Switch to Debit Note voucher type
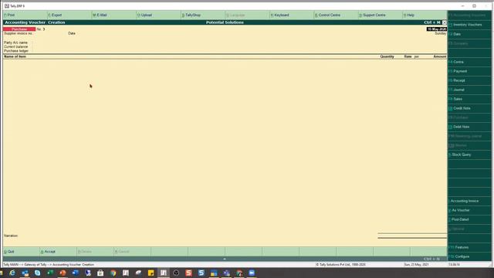The image size is (494, 278). (x=469, y=127)
